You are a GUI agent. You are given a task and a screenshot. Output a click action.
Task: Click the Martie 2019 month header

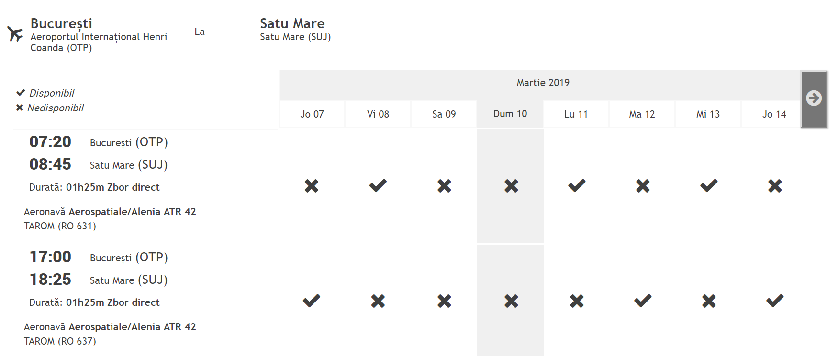(543, 83)
